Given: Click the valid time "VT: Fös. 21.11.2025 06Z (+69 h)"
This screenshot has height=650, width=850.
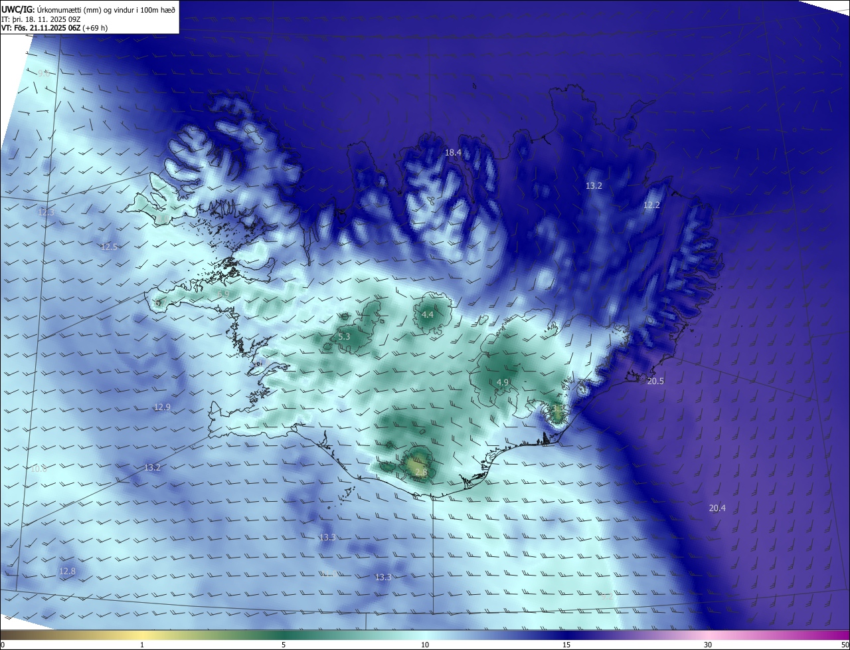Looking at the screenshot, I should pos(54,28).
